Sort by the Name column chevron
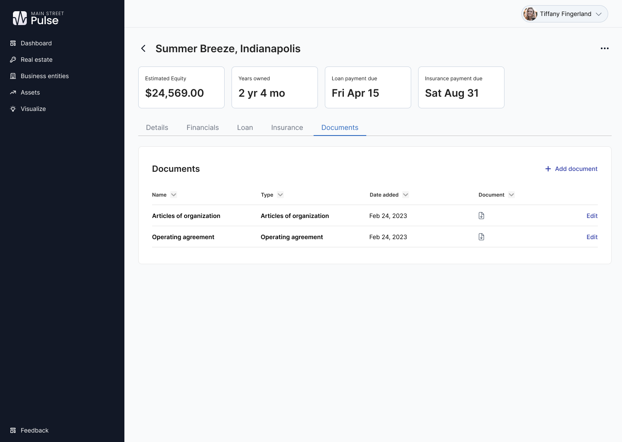The width and height of the screenshot is (622, 442). pyautogui.click(x=174, y=195)
